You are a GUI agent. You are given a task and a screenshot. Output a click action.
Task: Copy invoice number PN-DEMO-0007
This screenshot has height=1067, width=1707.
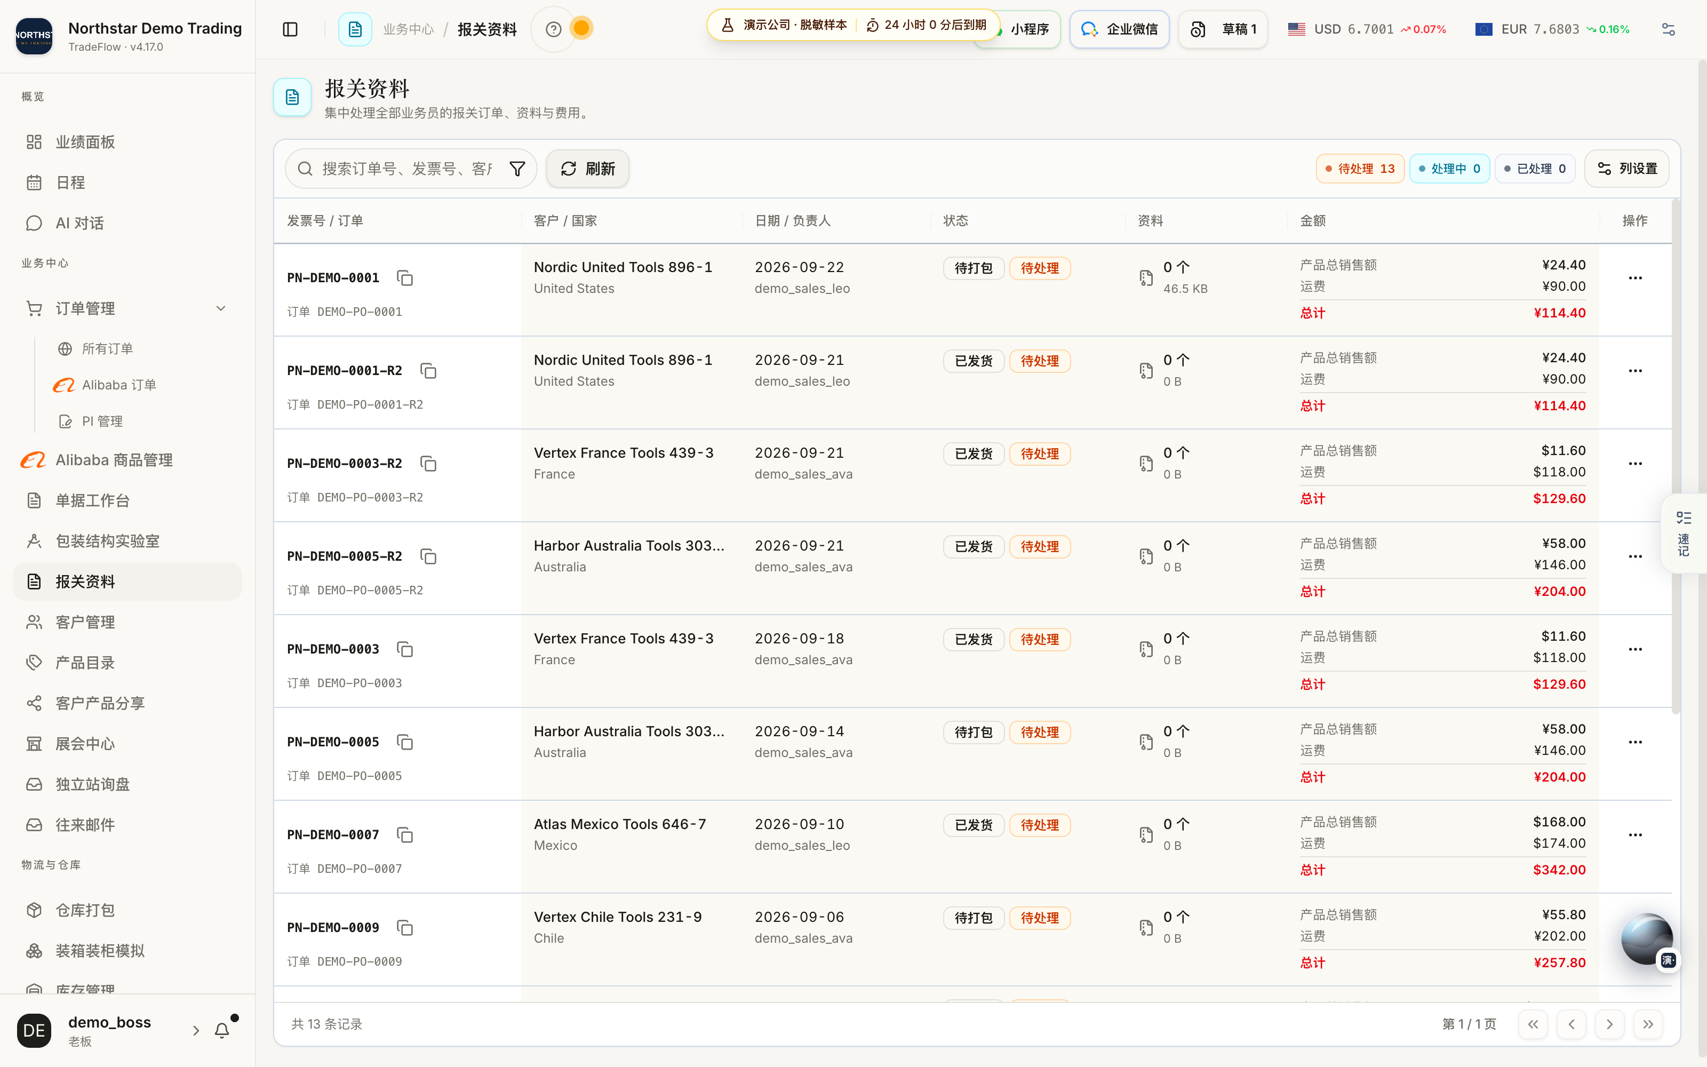[405, 835]
